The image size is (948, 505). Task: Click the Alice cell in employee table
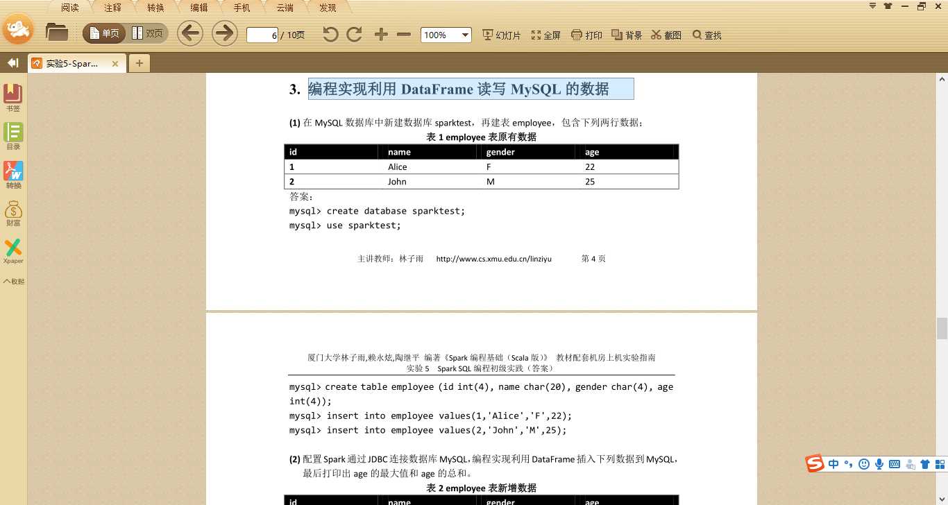[398, 166]
